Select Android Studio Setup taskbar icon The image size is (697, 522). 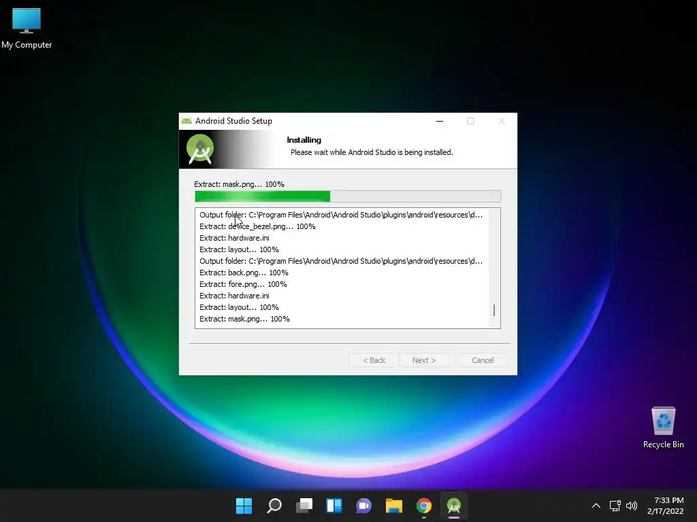454,506
